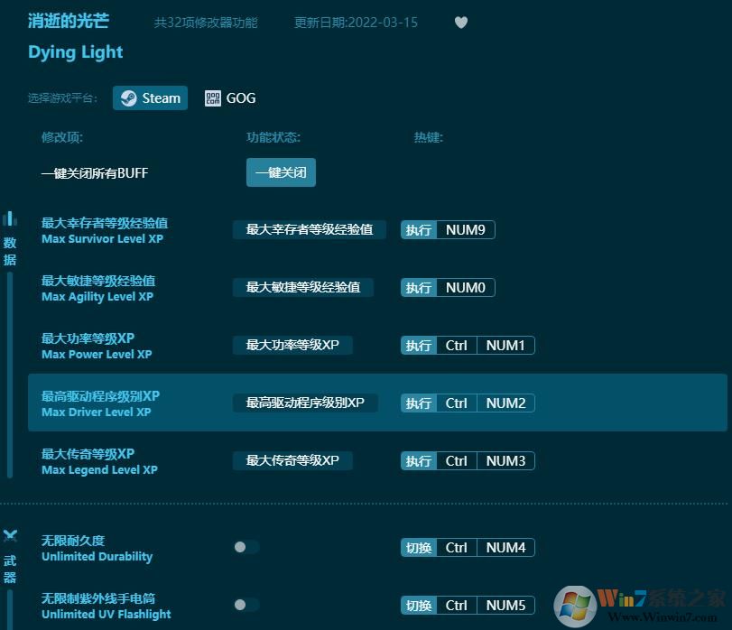Click the 一键关闭 button

tap(281, 172)
